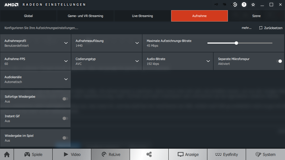This screenshot has height=160, width=285.
Task: Open the Connect share icon tab
Action: pos(149,154)
